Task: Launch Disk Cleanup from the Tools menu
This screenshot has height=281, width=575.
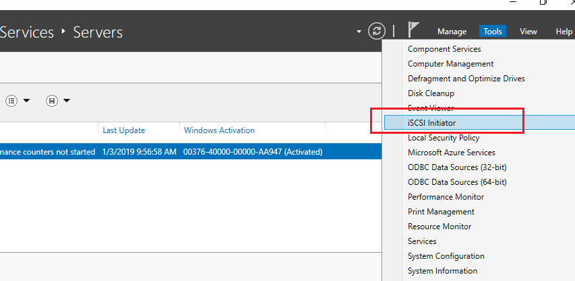Action: [x=431, y=93]
